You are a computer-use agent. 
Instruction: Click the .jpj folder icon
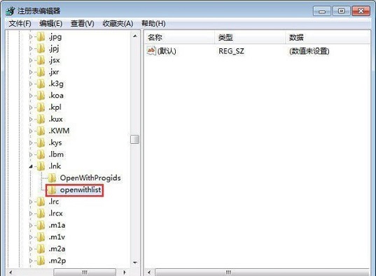coord(41,48)
